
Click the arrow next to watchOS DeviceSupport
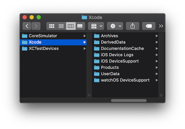pos(157,80)
